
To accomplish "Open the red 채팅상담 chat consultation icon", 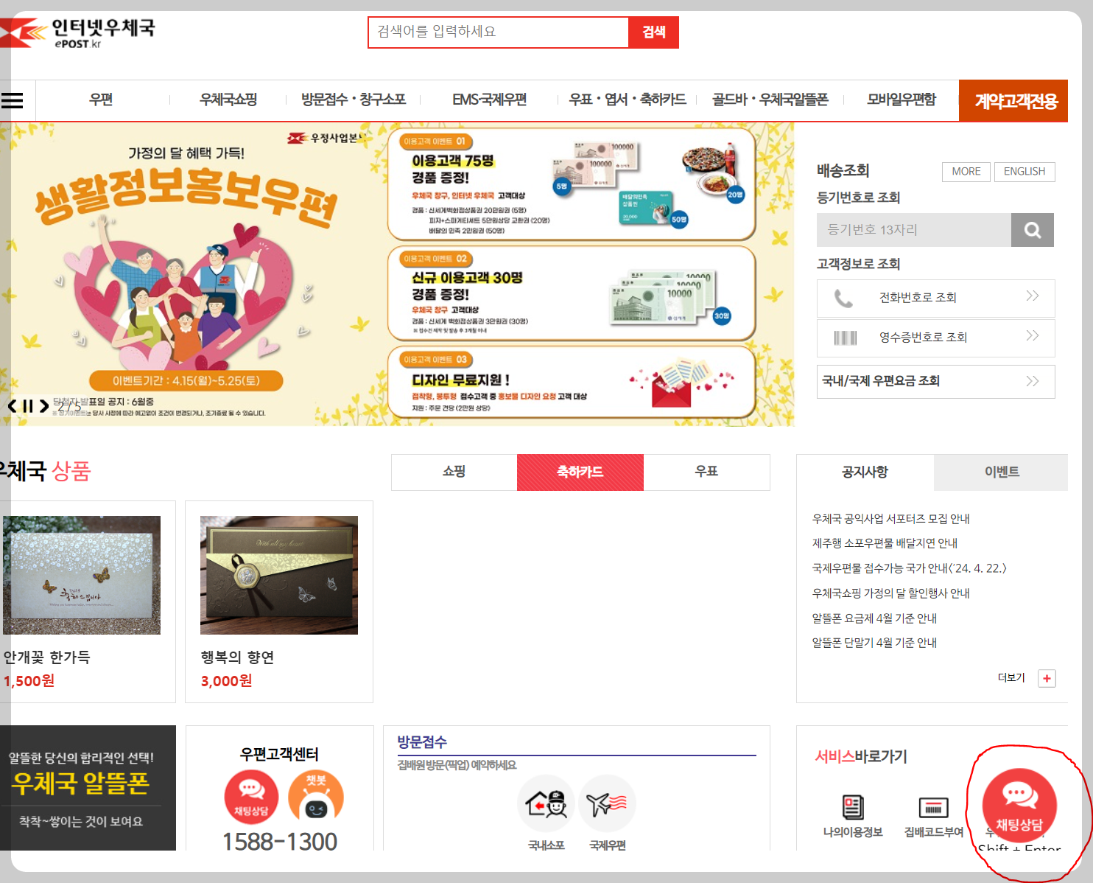I will (1019, 806).
